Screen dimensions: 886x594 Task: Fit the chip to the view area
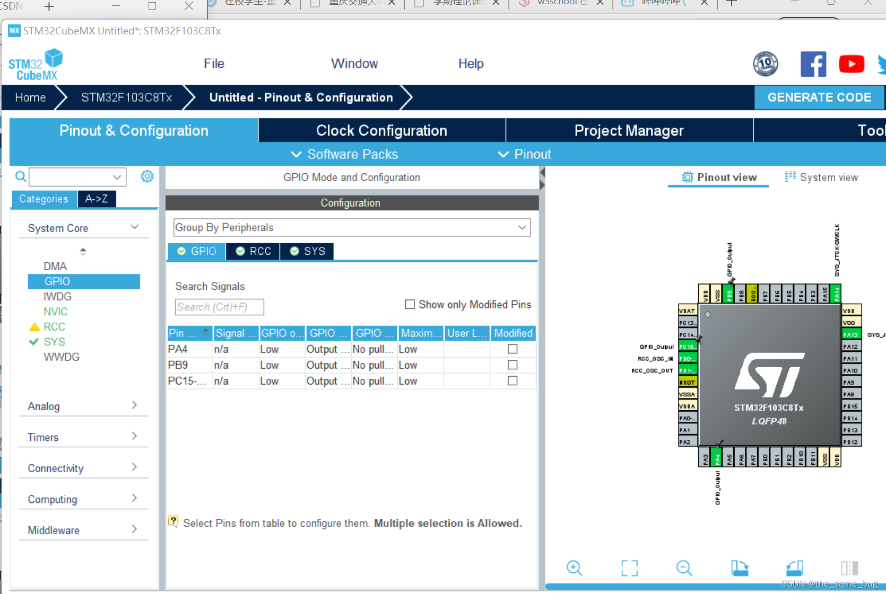coord(629,568)
